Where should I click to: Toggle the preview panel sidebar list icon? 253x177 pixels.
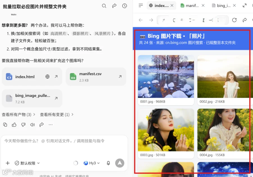[x=141, y=6]
